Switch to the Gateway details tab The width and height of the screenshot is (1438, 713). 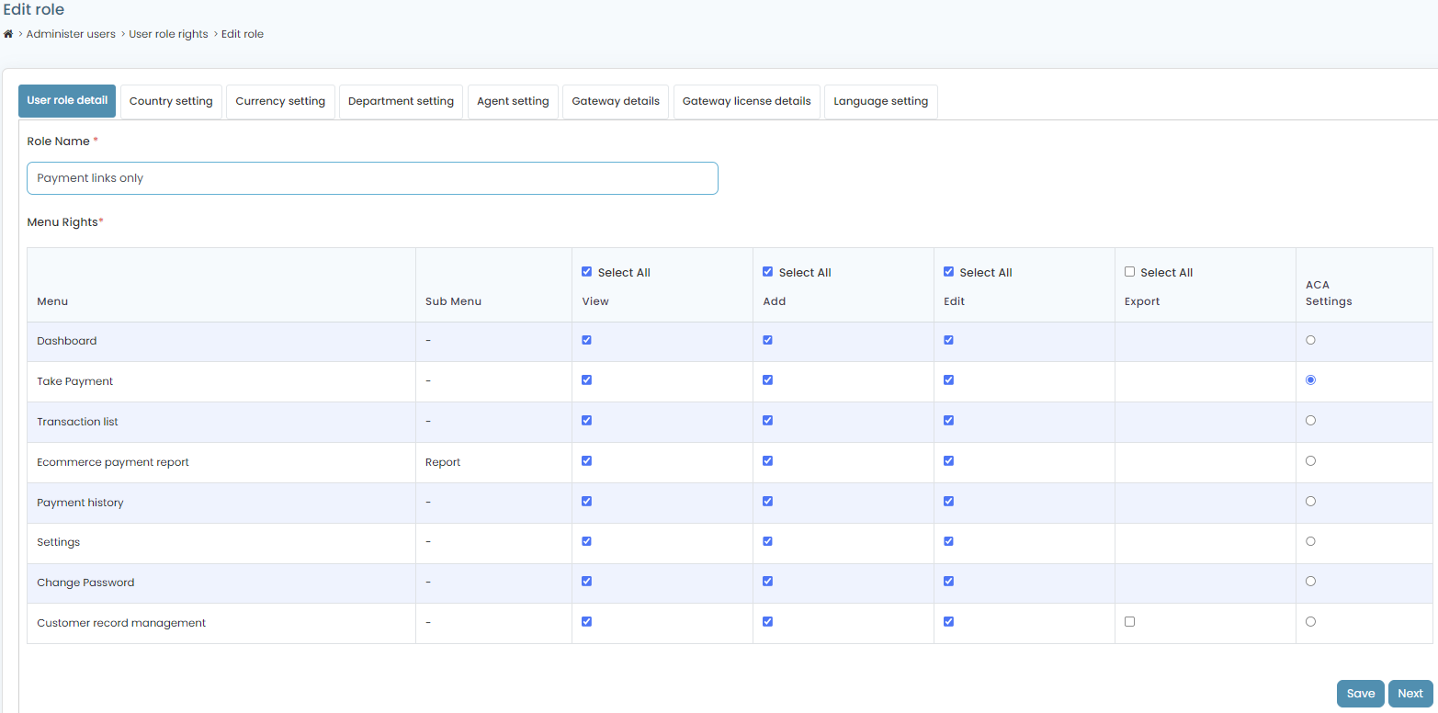[x=615, y=101]
